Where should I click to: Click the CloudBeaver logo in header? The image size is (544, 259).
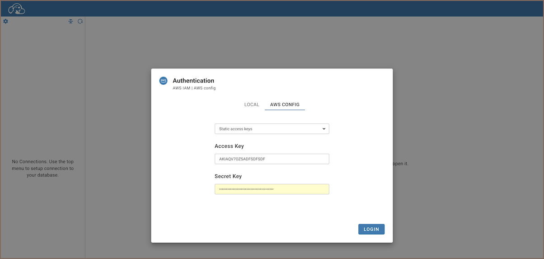pos(17,9)
